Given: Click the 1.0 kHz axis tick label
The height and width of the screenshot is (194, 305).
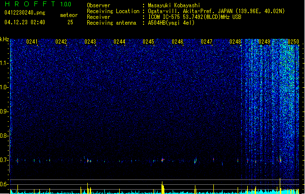Looking at the screenshot, I should point(4,87).
